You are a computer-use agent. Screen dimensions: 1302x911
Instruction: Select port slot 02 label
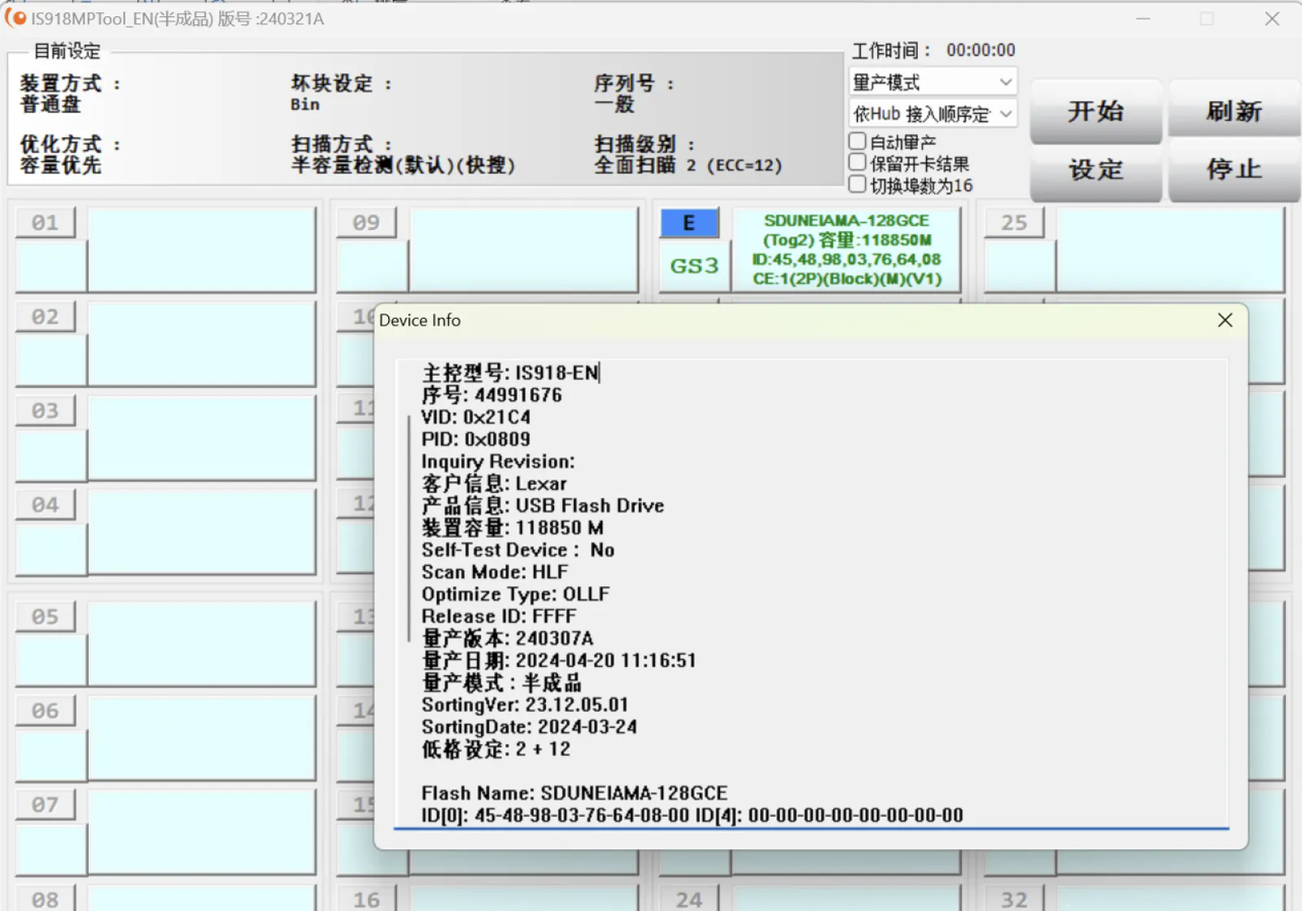pos(46,316)
